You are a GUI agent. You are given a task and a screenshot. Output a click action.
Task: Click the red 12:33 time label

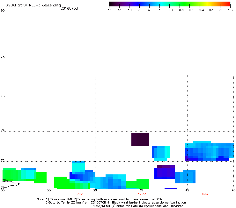[142, 194]
